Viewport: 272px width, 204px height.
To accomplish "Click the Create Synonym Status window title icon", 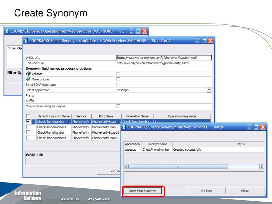I will pyautogui.click(x=124, y=127).
